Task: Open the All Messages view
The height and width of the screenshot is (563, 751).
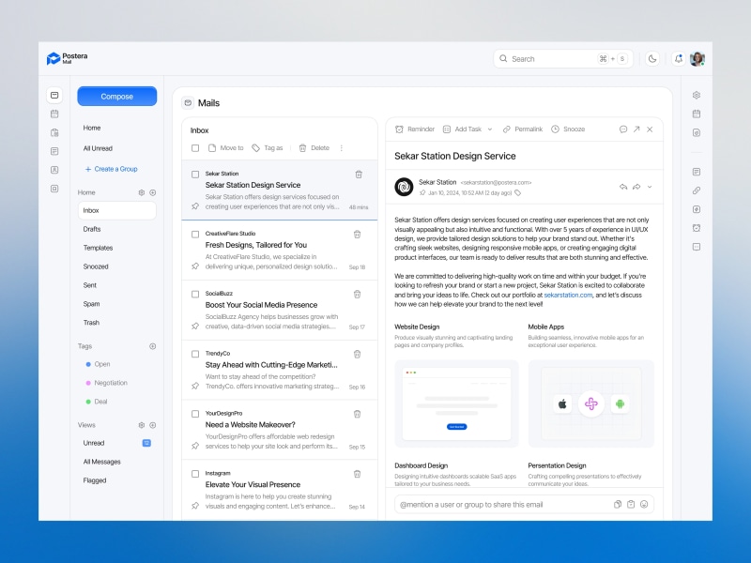Action: [102, 462]
